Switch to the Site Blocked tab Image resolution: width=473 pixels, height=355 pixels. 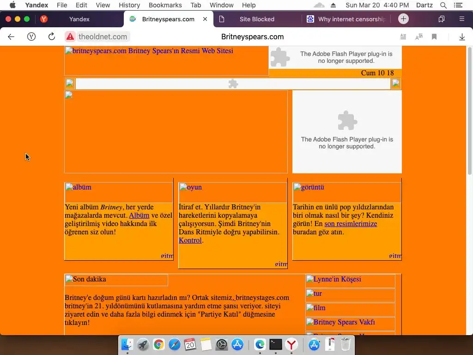pos(257,19)
